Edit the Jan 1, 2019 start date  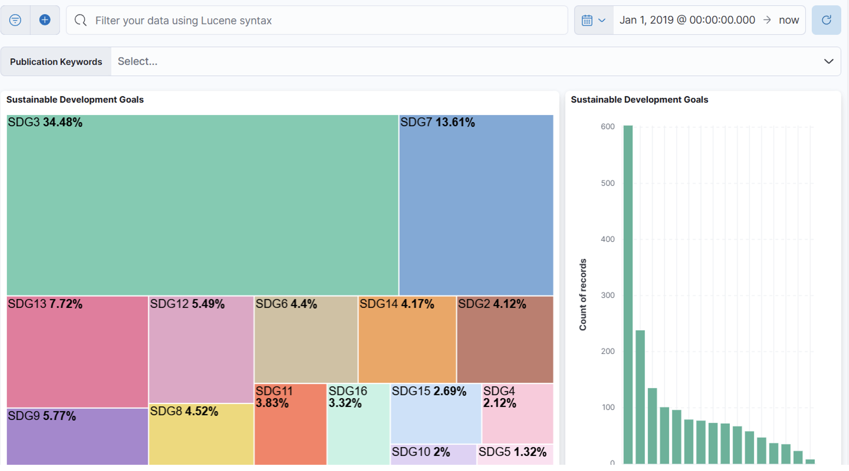pos(687,20)
